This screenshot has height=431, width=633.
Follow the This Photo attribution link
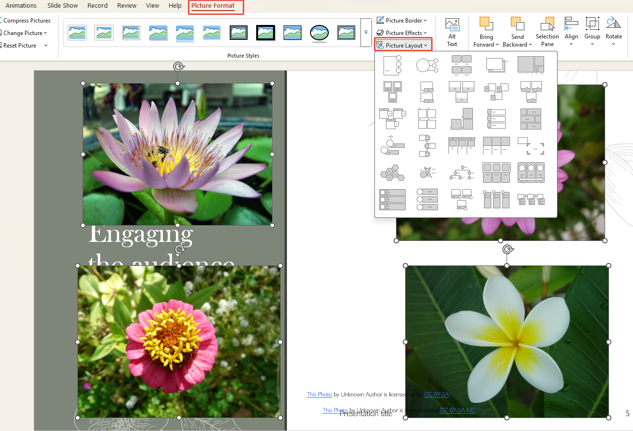click(319, 394)
